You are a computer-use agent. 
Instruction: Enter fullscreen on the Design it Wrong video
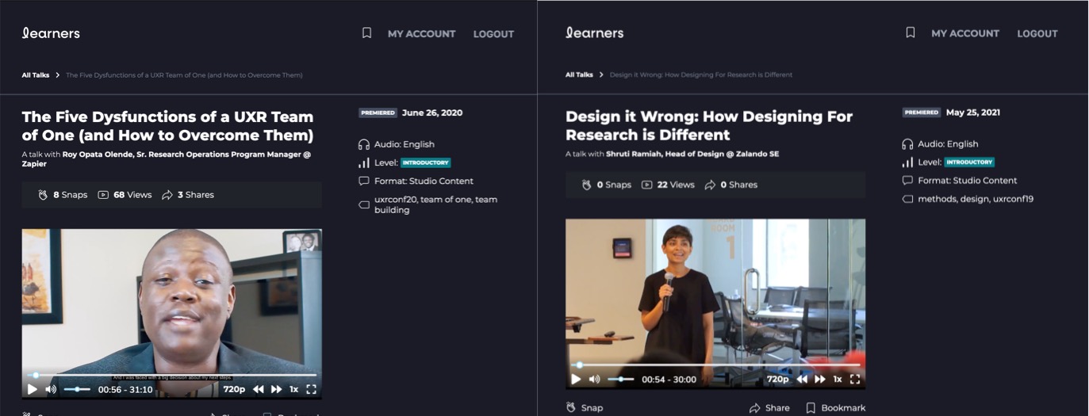point(854,380)
